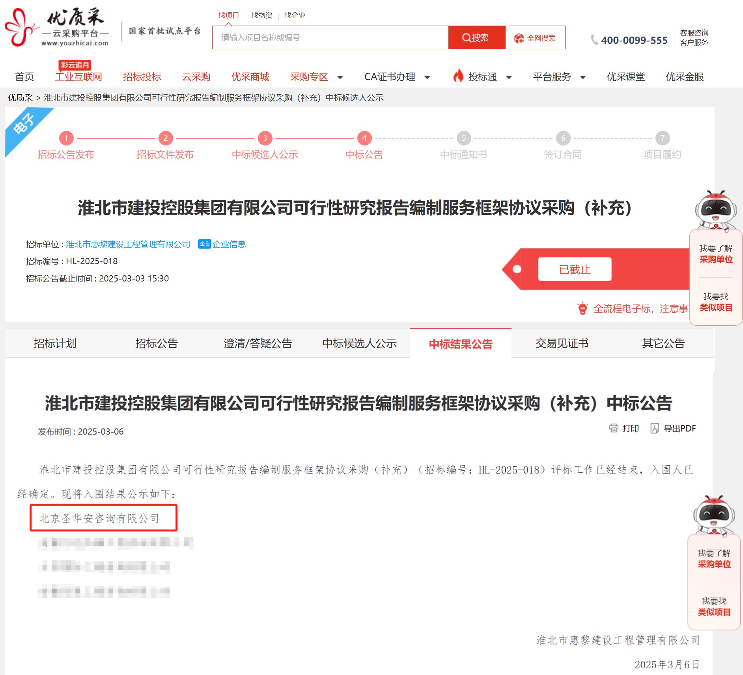743x675 pixels.
Task: Expand the 采购专区 dropdown arrow
Action: click(x=340, y=77)
